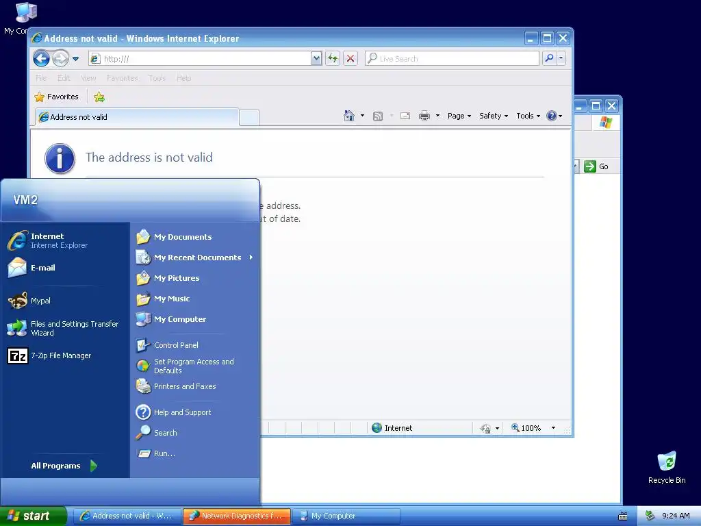The image size is (701, 526).
Task: Open the Favorites menu in the menu bar
Action: 122,78
